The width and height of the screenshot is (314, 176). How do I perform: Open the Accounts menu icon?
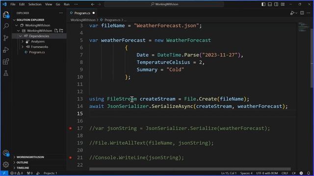pyautogui.click(x=6, y=153)
